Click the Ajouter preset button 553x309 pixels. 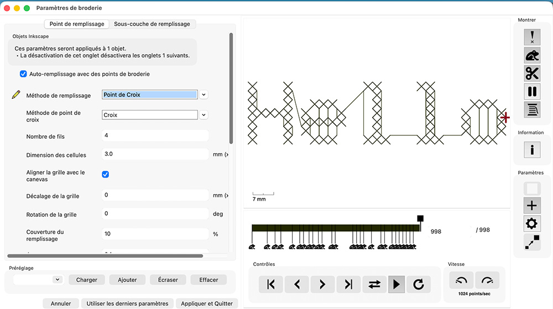[x=127, y=280]
